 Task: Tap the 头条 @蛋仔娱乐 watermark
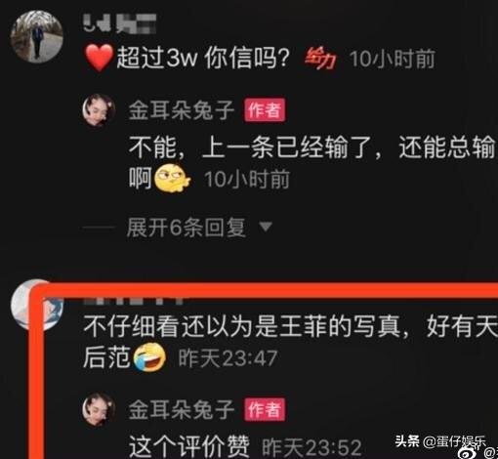(440, 441)
